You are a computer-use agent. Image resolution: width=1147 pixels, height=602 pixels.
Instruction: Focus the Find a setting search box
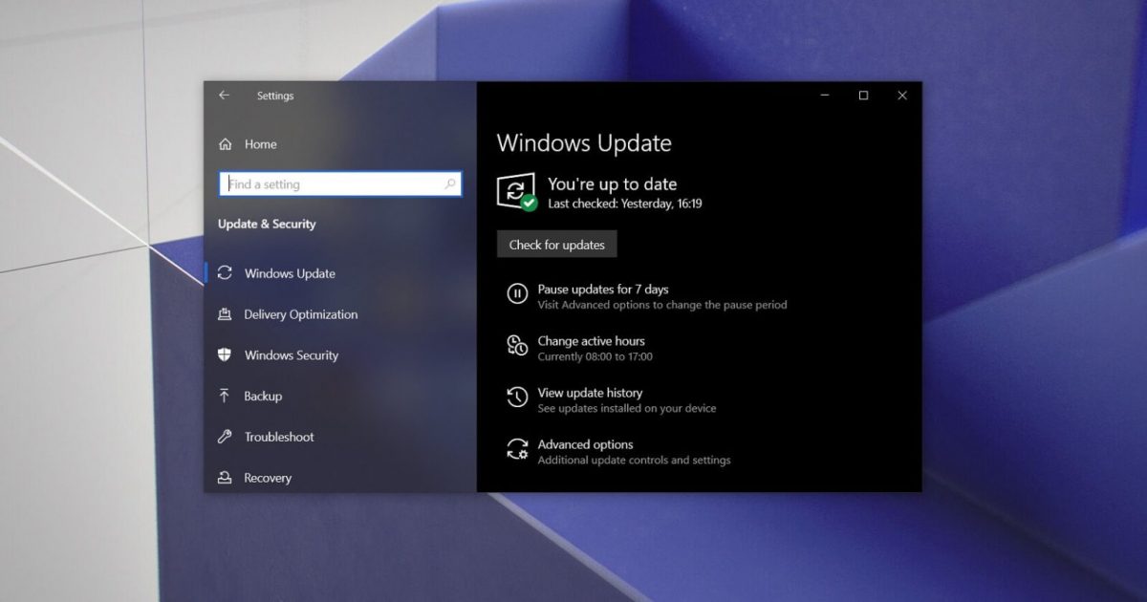click(335, 184)
